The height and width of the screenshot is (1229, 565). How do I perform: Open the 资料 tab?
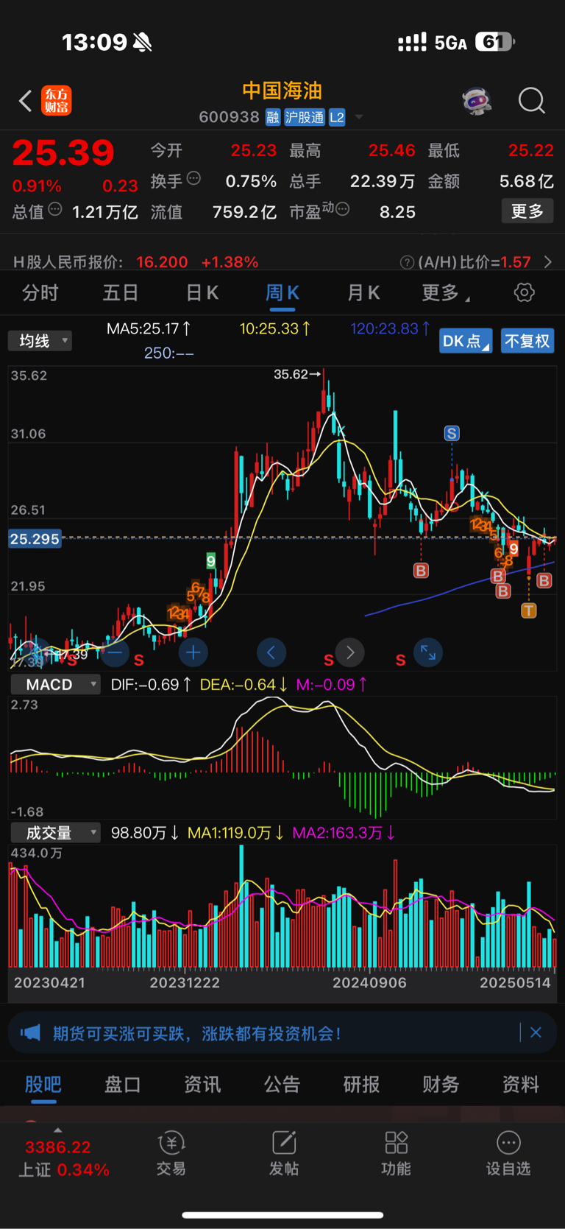click(521, 1084)
